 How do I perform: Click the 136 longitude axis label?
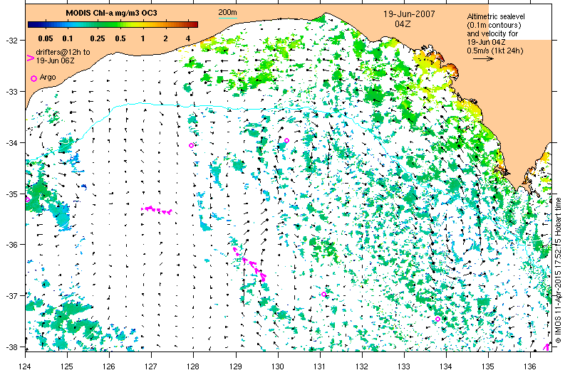tap(530, 365)
